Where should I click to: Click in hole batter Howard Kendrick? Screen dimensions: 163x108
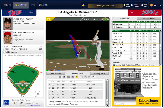pyautogui.click(x=19, y=49)
